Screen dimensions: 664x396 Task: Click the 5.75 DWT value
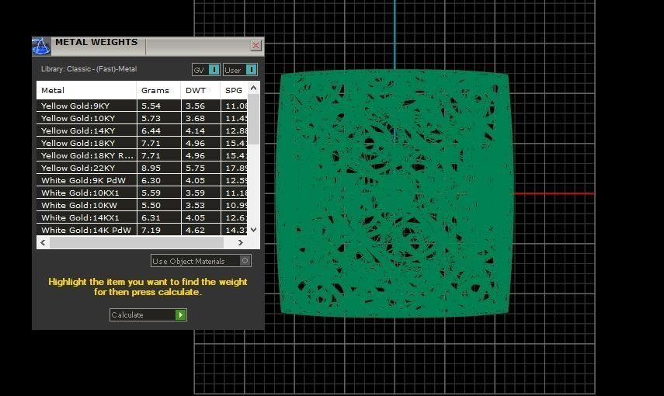point(195,168)
